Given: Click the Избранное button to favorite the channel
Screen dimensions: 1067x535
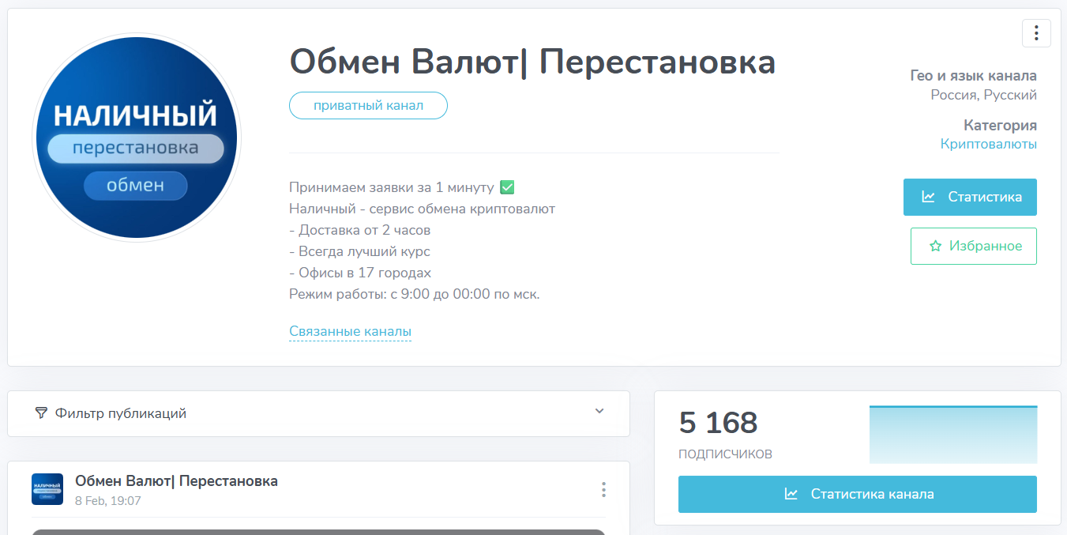Looking at the screenshot, I should pyautogui.click(x=973, y=246).
